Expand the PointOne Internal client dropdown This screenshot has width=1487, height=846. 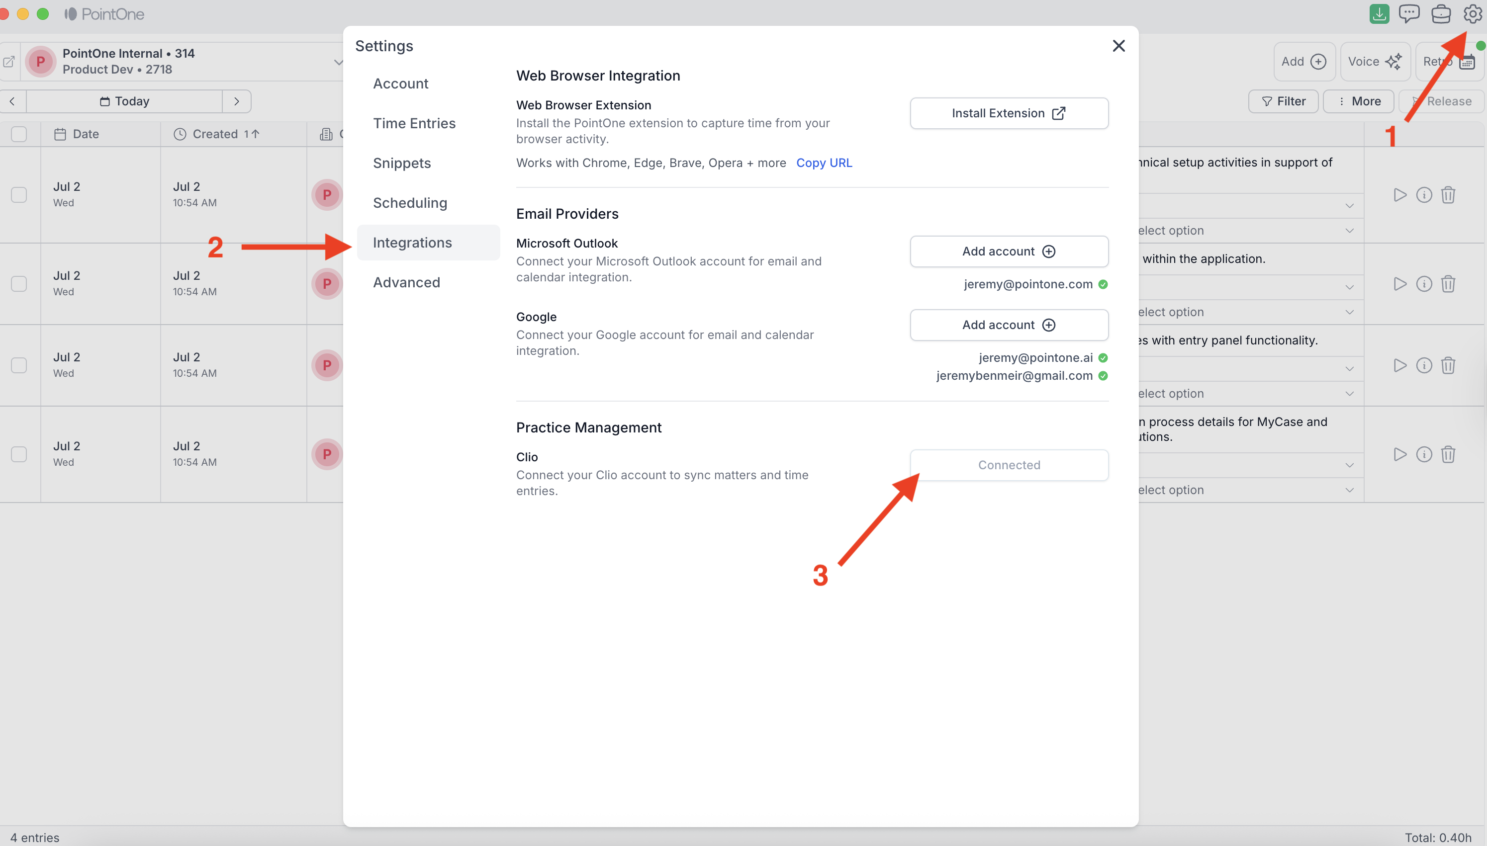[338, 62]
